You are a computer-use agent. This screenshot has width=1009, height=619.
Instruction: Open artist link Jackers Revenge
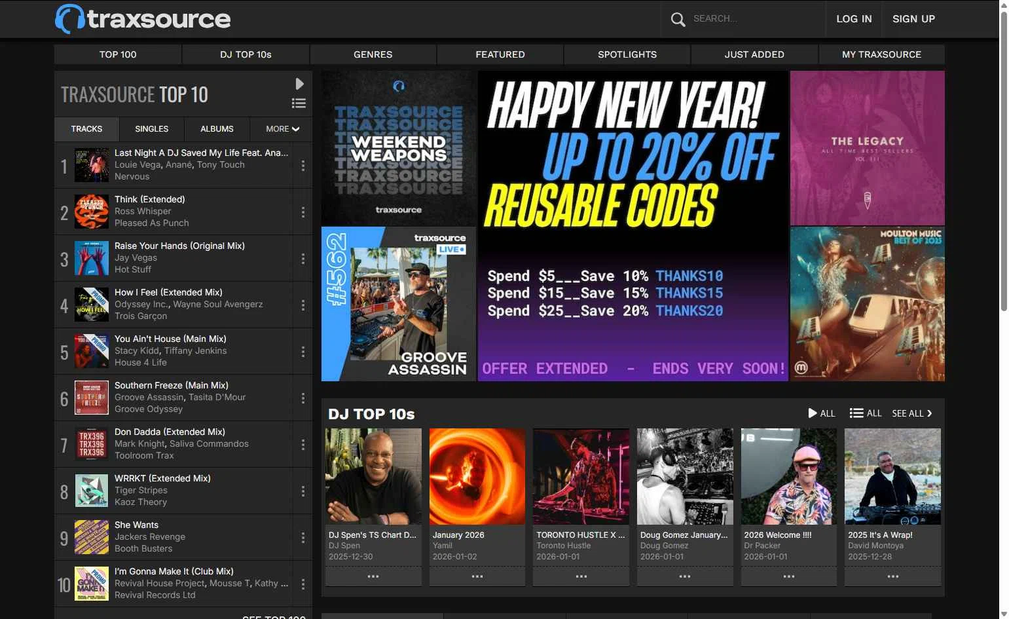click(x=150, y=537)
